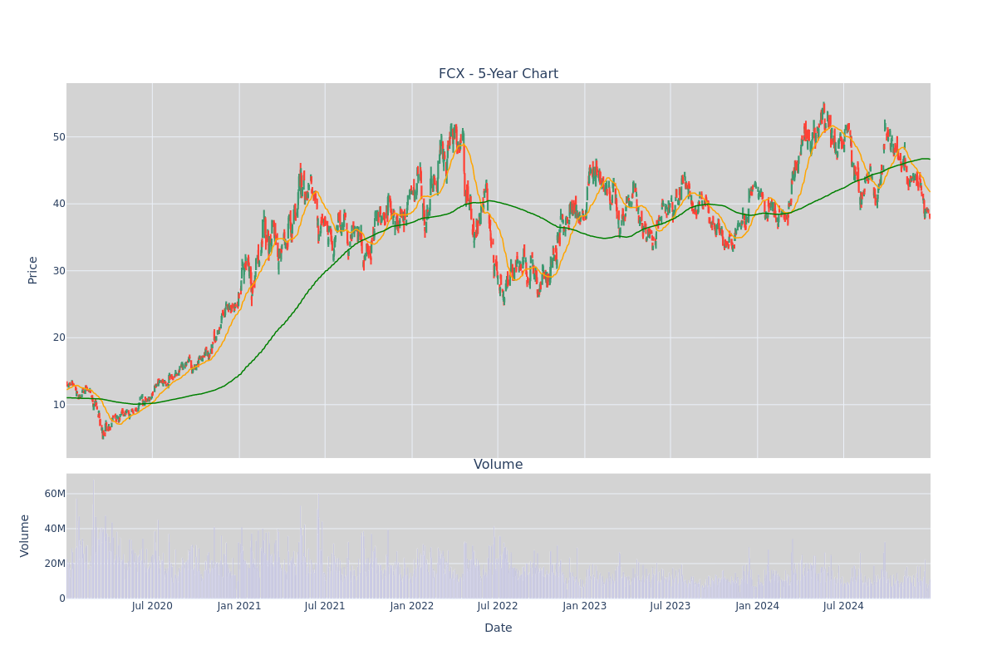Click the rotated "Volume" y-axis label
The image size is (997, 665).
[x=25, y=535]
